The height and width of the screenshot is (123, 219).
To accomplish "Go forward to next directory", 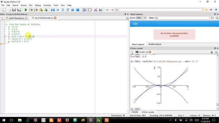I will point(113,10).
